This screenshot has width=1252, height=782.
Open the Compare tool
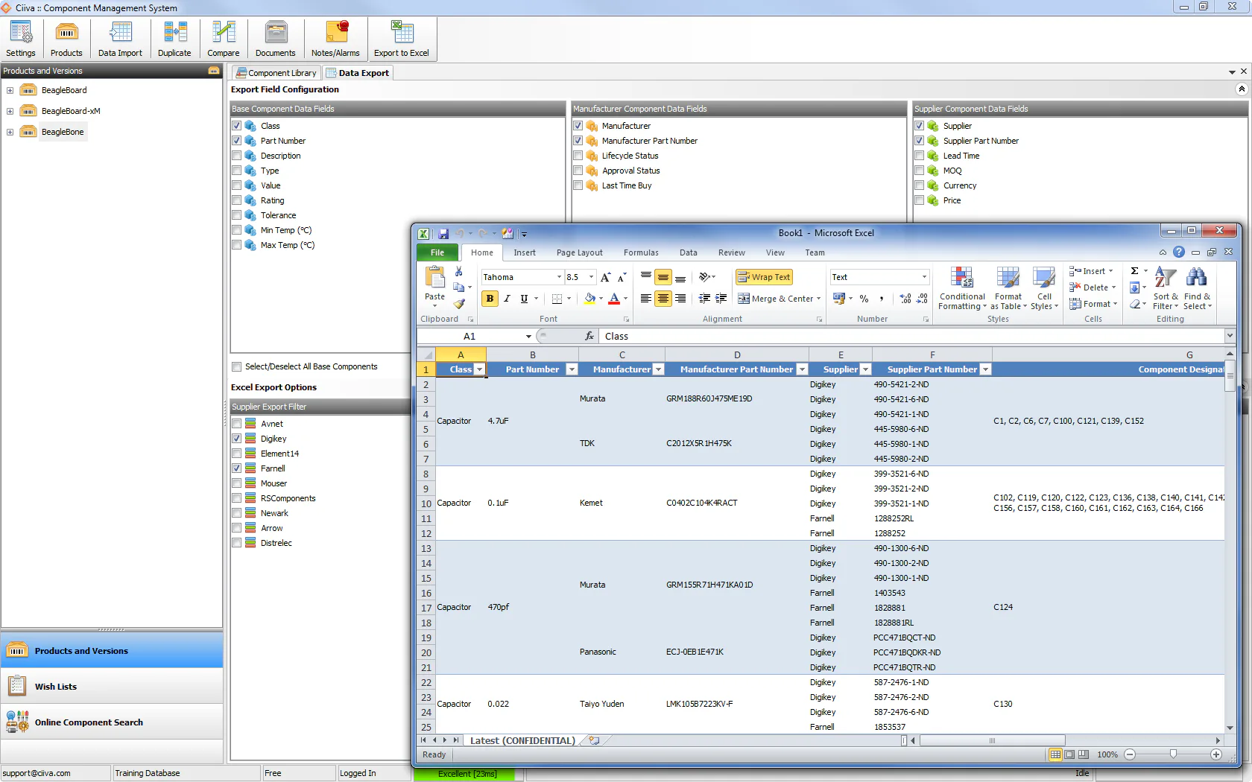pos(224,39)
